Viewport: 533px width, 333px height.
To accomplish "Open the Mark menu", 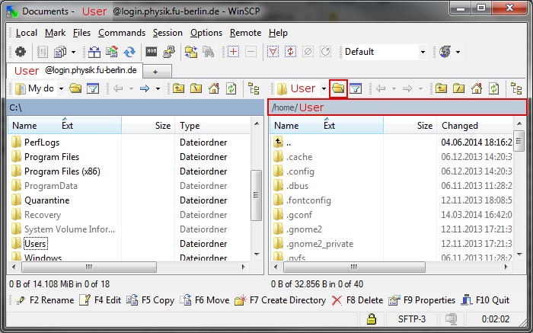I will click(55, 33).
